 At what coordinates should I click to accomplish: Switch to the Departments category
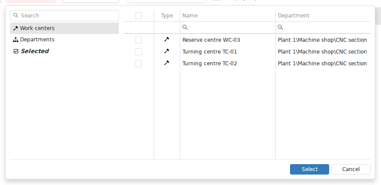click(x=64, y=40)
